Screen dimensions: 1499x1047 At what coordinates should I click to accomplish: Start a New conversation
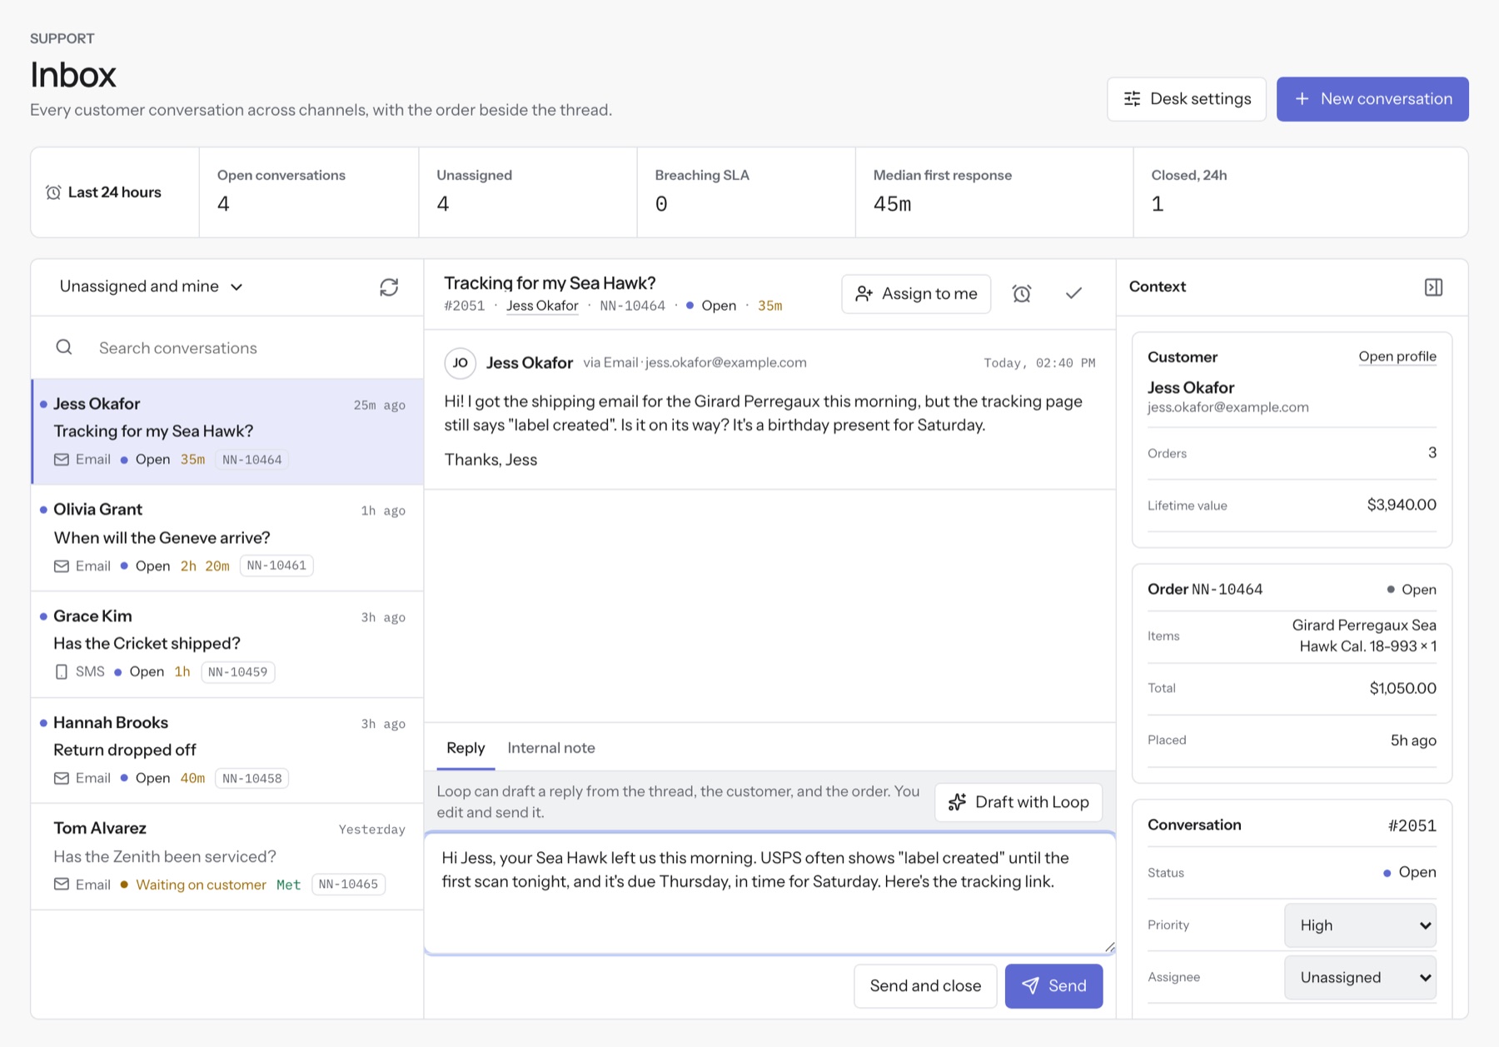pos(1372,99)
